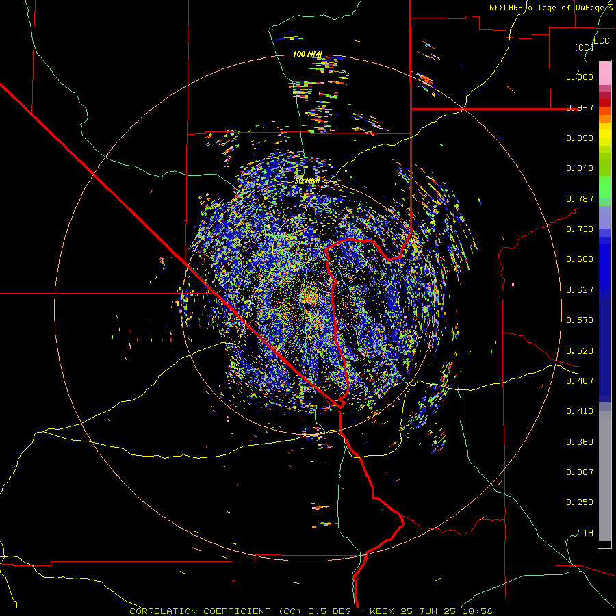Select the 0.360 legend value
Screen dimensions: 616x616
[x=580, y=442]
